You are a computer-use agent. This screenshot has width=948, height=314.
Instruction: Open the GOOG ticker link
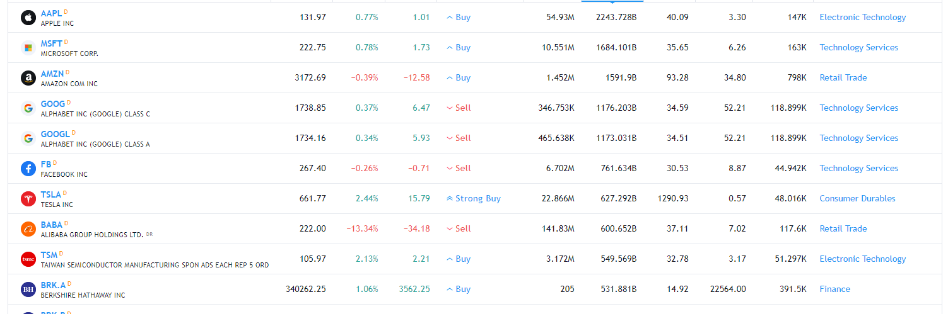53,104
